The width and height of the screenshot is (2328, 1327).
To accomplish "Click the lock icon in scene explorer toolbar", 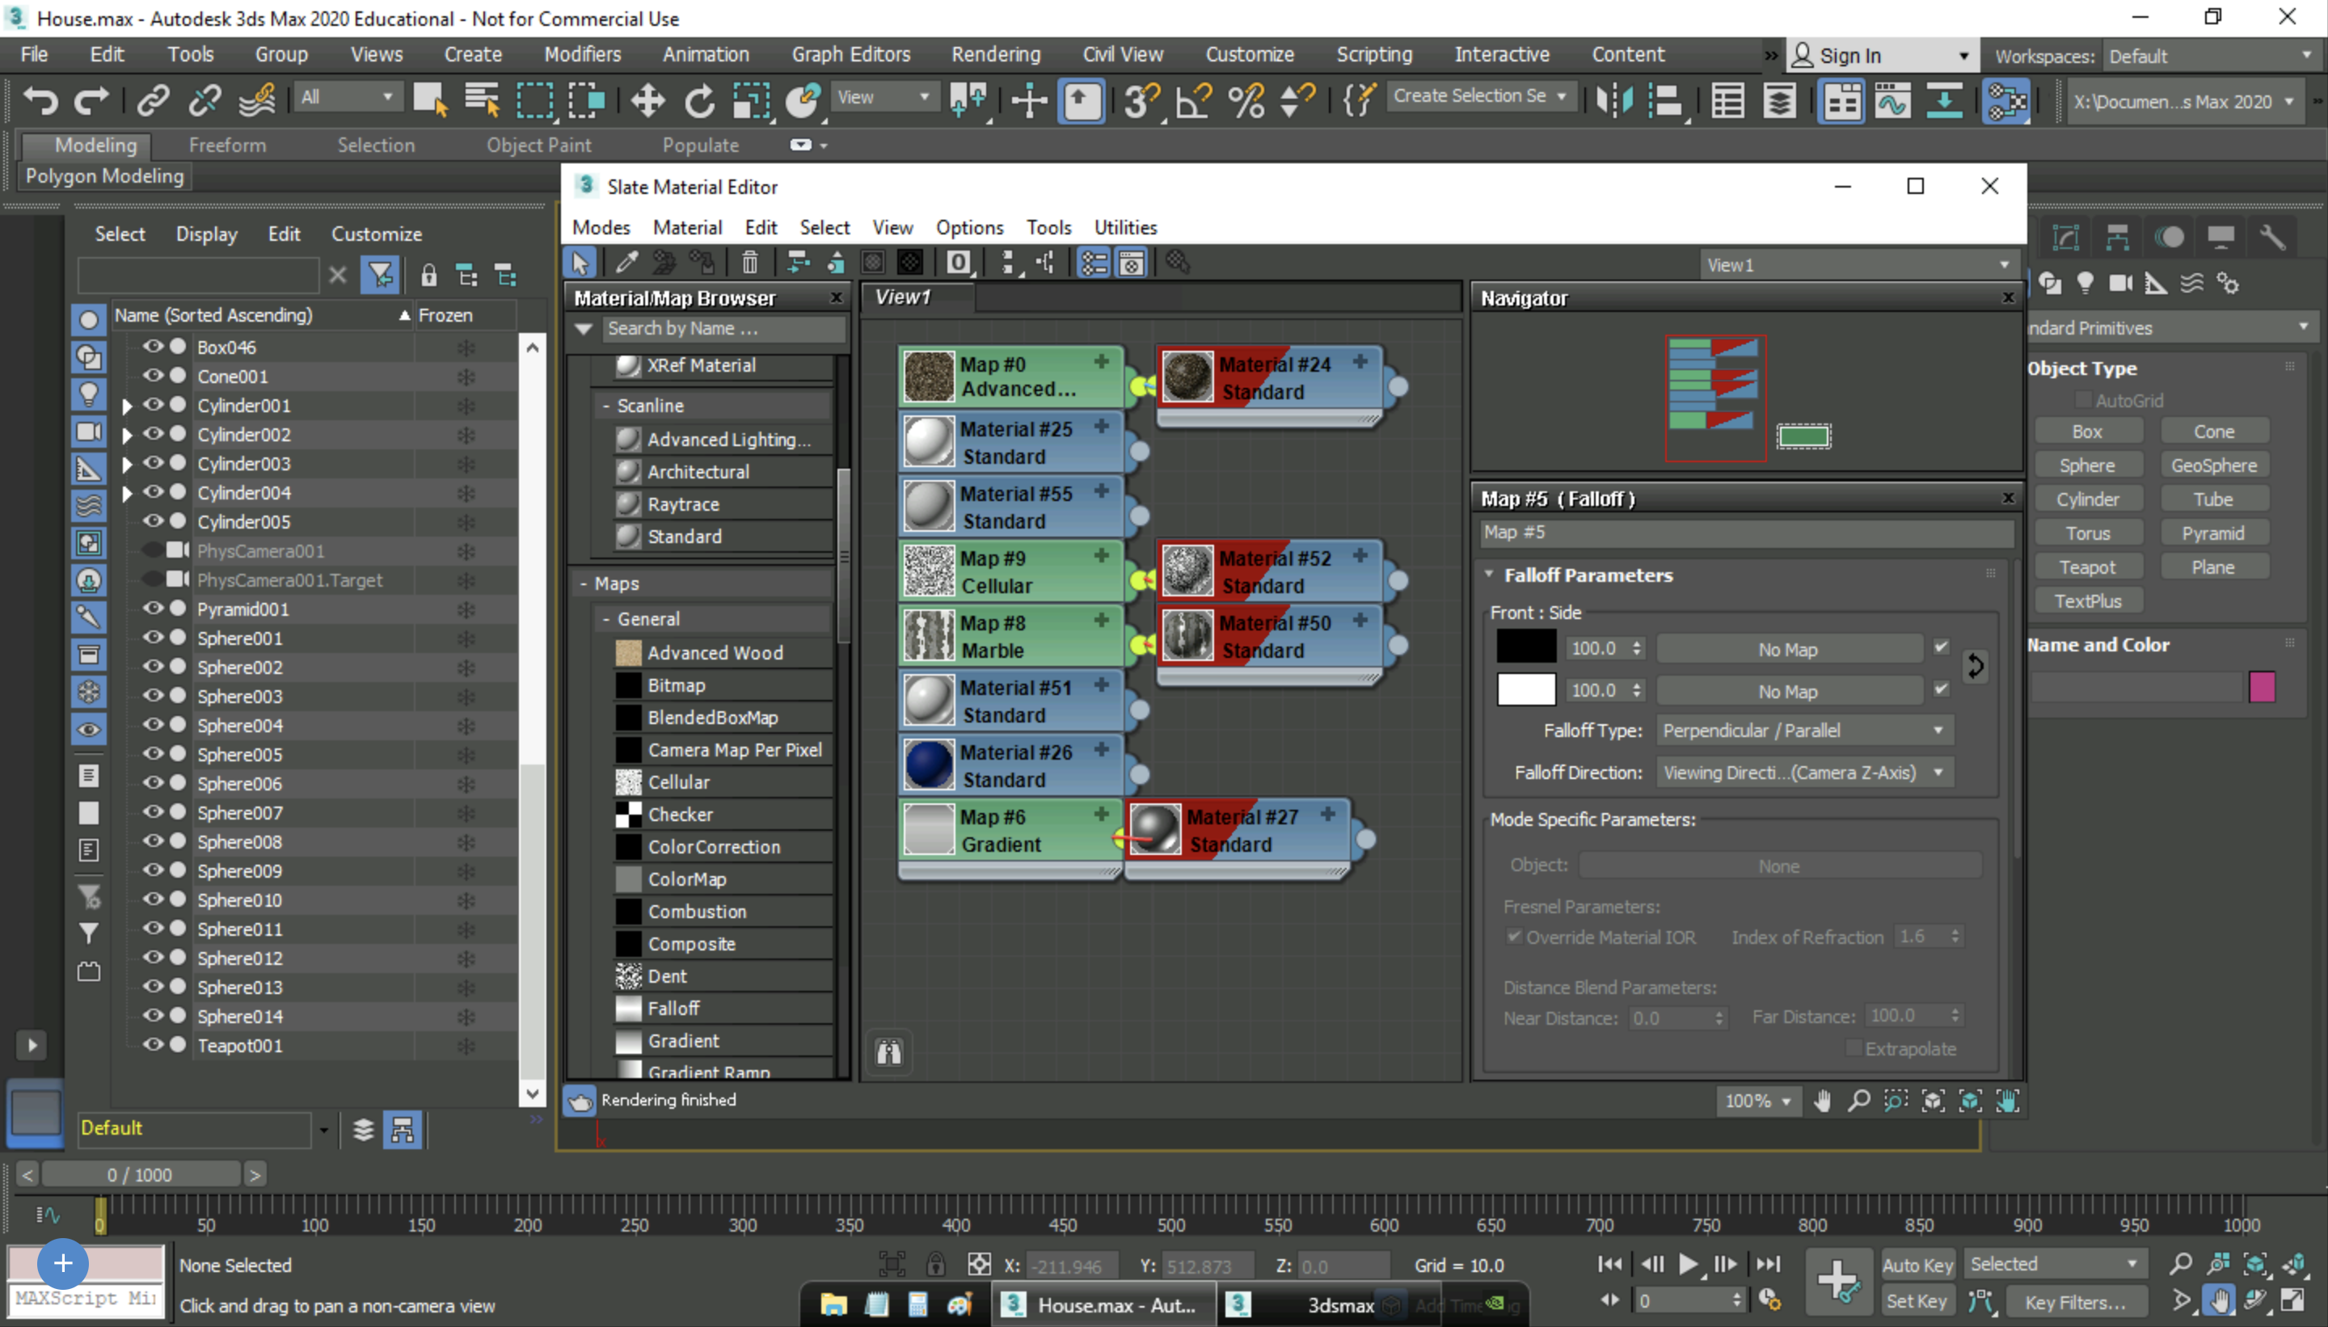I will point(428,274).
